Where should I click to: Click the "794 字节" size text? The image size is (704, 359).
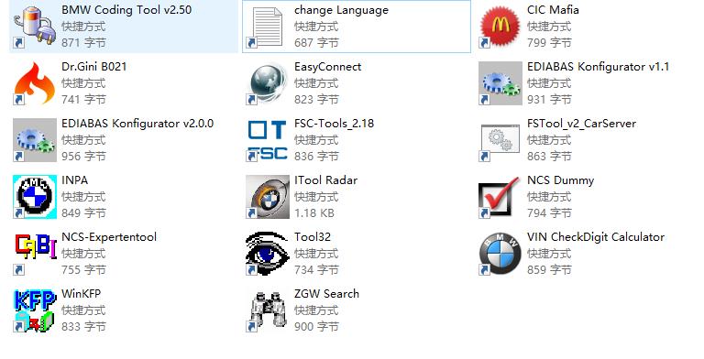(549, 212)
